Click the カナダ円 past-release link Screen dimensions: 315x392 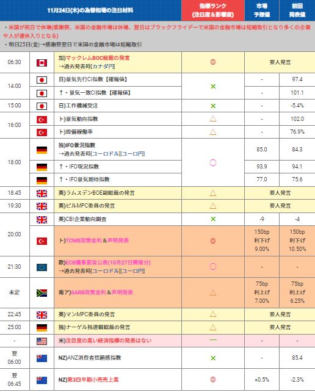(x=103, y=67)
